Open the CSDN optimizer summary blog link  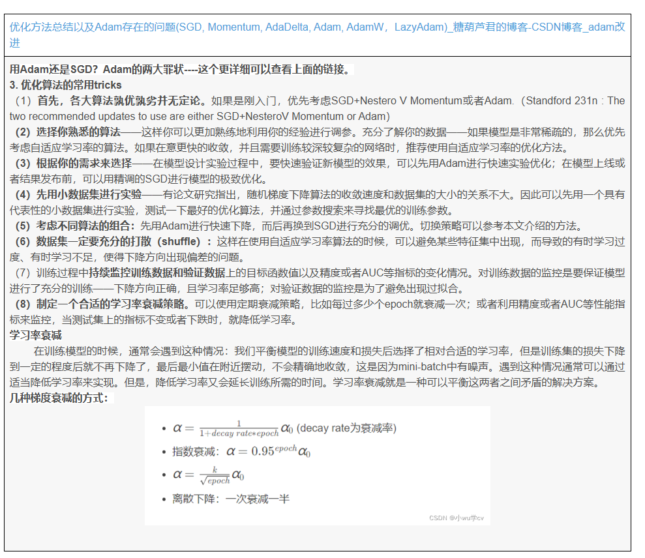pos(317,35)
